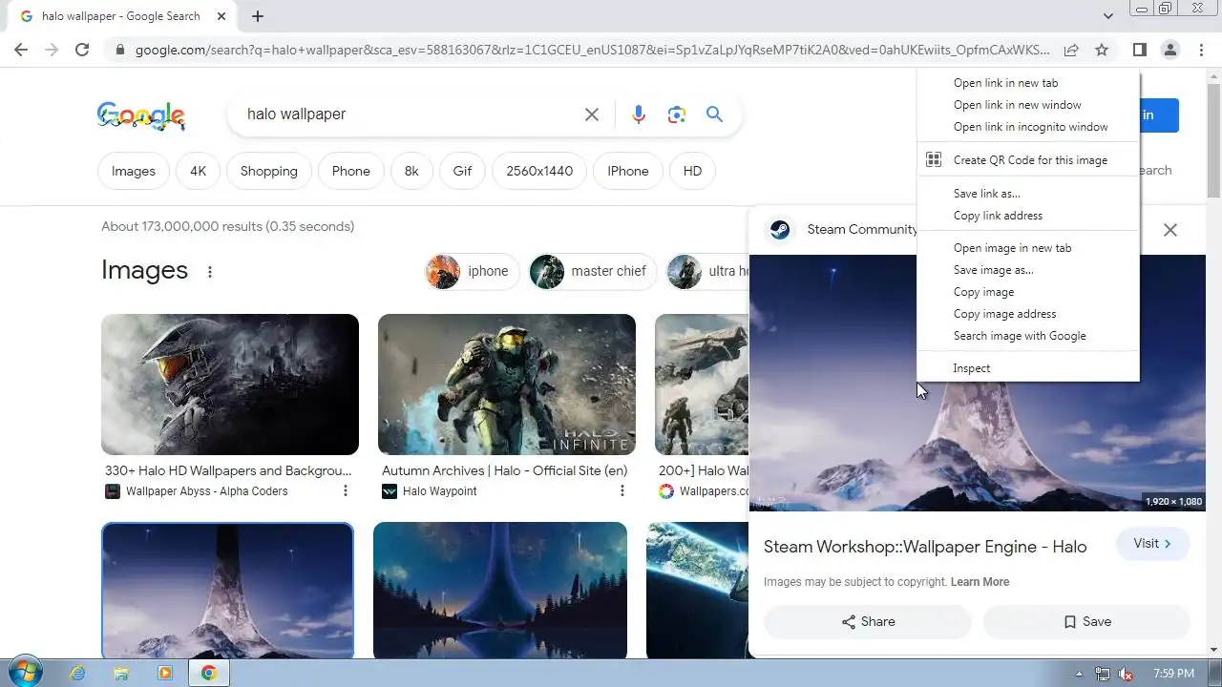
Task: Click the Windows Start button
Action: pos(25,673)
